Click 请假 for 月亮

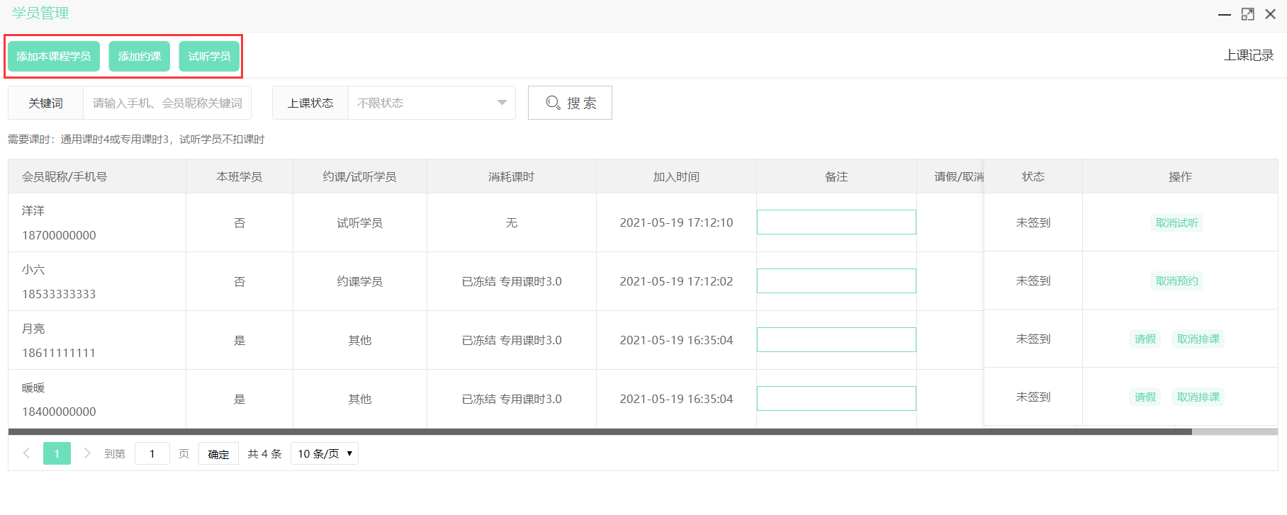tap(1145, 339)
